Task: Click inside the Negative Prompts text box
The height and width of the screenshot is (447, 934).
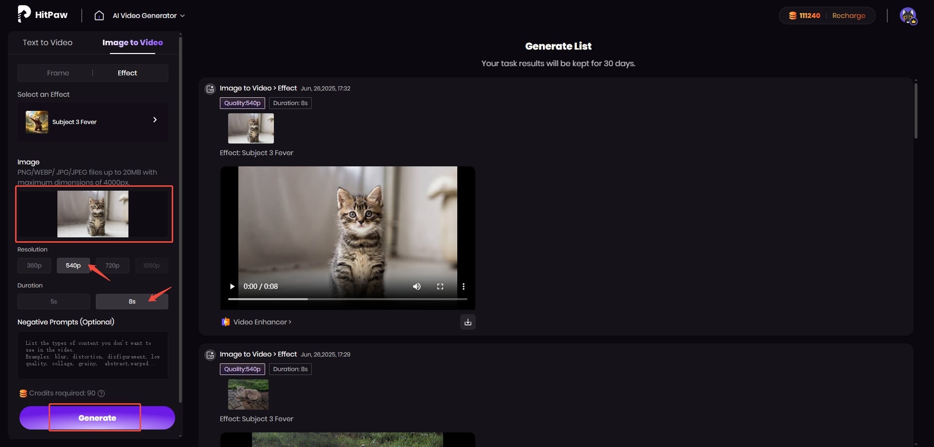Action: (93, 355)
